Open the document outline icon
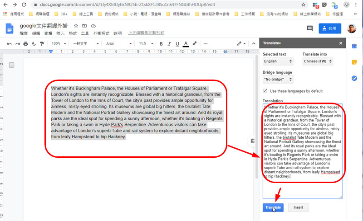Screen dimensions: 363x221 pos(11,65)
